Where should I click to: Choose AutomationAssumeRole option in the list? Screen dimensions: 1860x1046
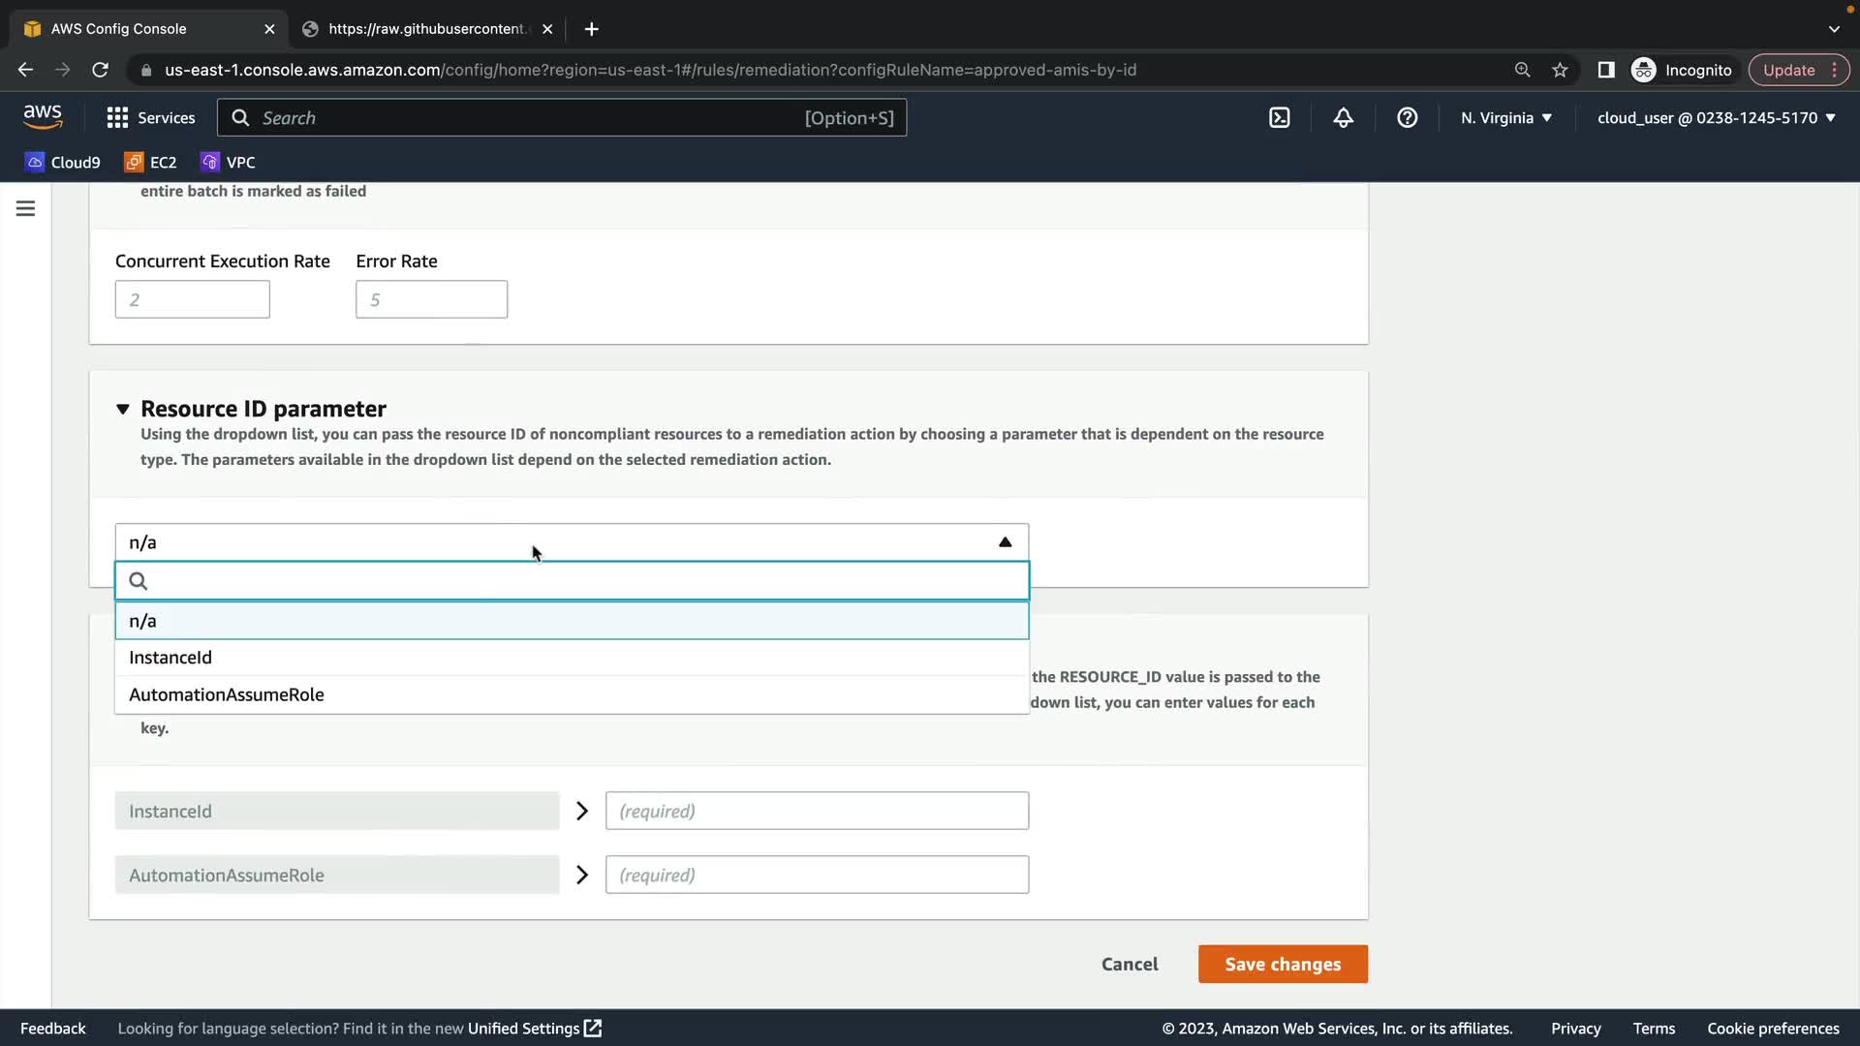pos(227,694)
